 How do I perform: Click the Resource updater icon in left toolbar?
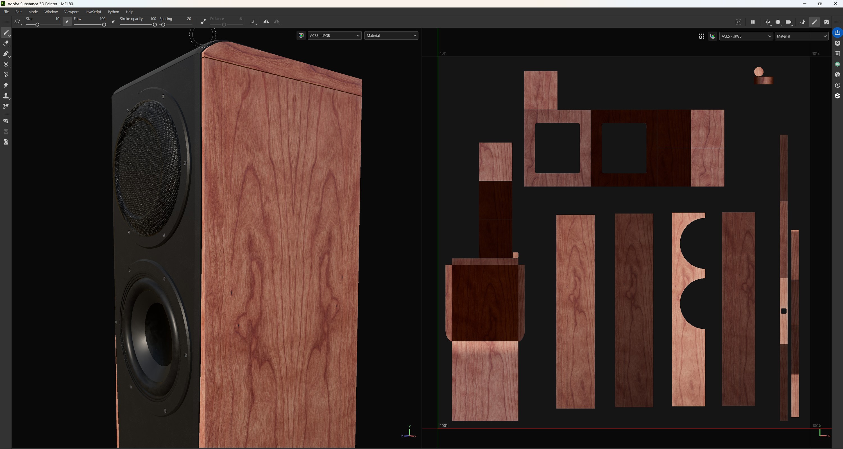6,142
